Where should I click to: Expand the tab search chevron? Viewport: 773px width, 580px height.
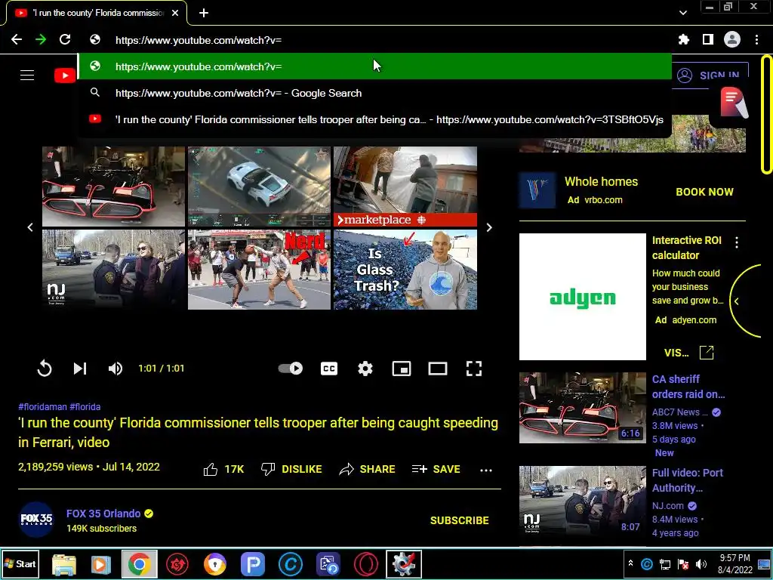tap(682, 13)
